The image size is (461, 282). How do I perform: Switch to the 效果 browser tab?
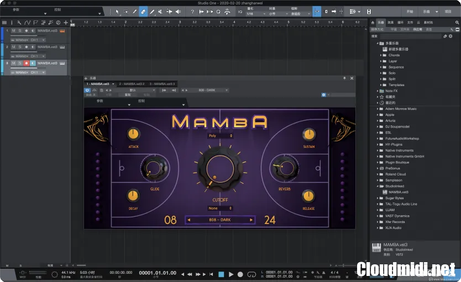tap(391, 23)
